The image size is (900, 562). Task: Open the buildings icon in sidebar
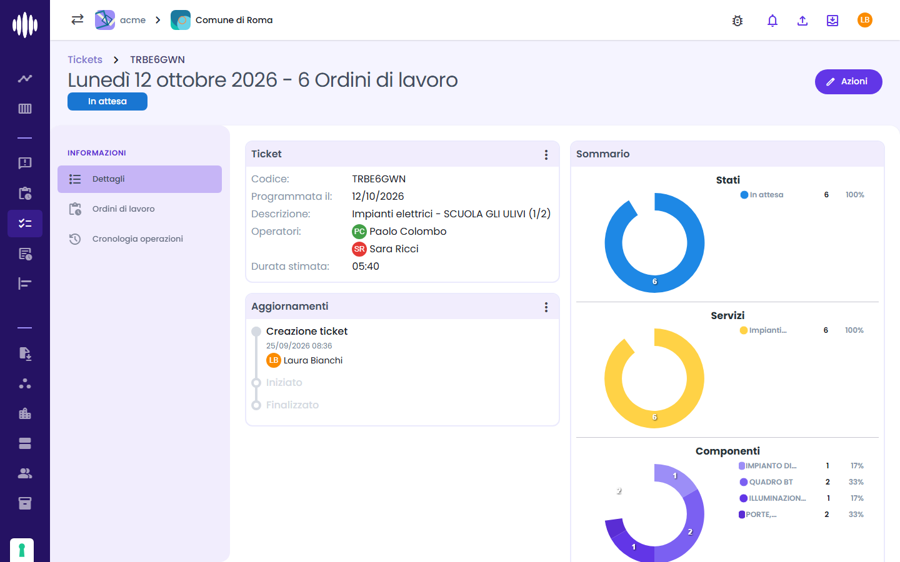25,413
